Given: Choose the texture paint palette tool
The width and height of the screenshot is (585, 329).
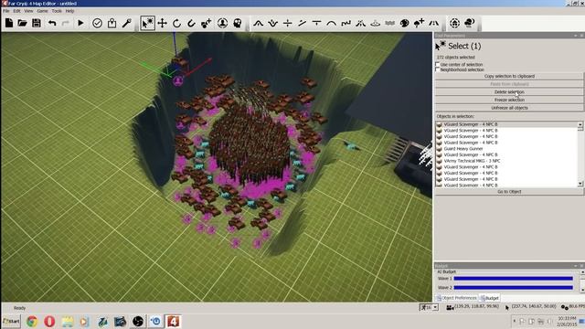Looking at the screenshot, I should coord(404,23).
